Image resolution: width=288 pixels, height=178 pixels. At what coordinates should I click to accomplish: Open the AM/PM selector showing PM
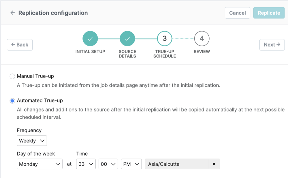pyautogui.click(x=131, y=164)
